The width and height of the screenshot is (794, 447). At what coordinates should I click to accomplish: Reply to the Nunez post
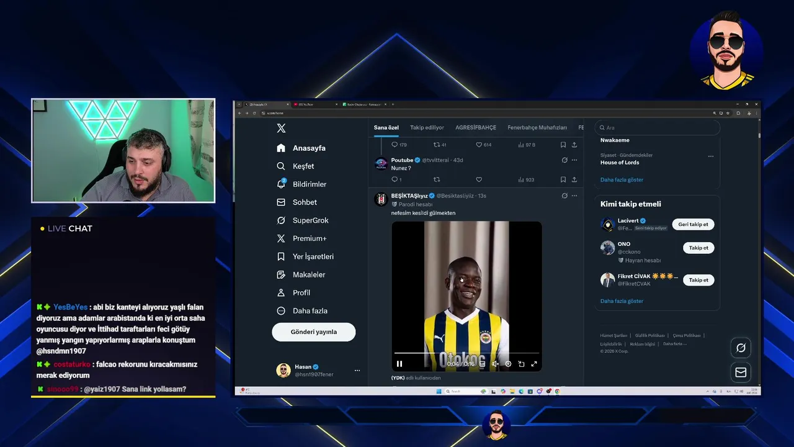[396, 179]
